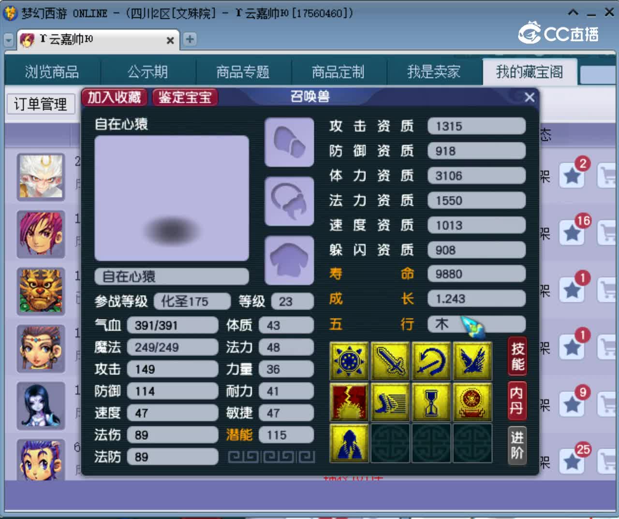Click the 自在心猿 name field
Screen dimensions: 619x519
172,276
